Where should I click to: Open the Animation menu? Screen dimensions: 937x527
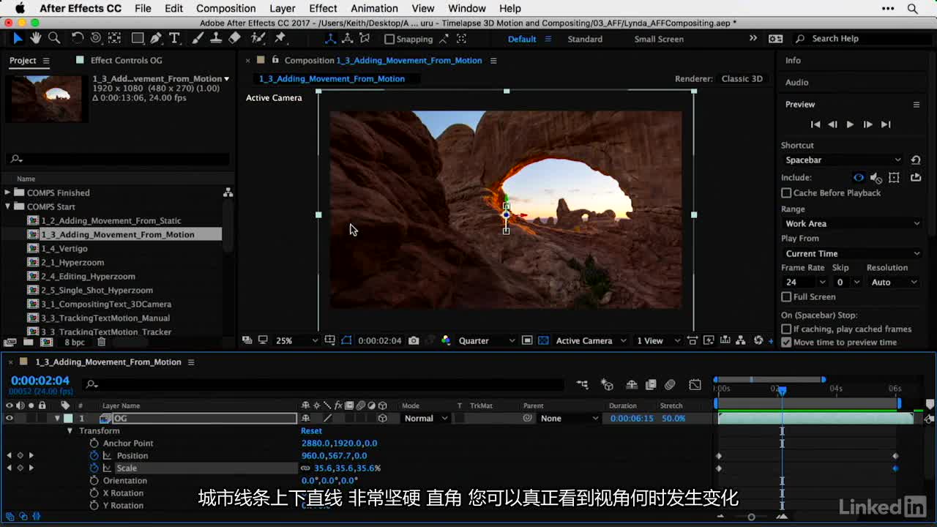(374, 8)
